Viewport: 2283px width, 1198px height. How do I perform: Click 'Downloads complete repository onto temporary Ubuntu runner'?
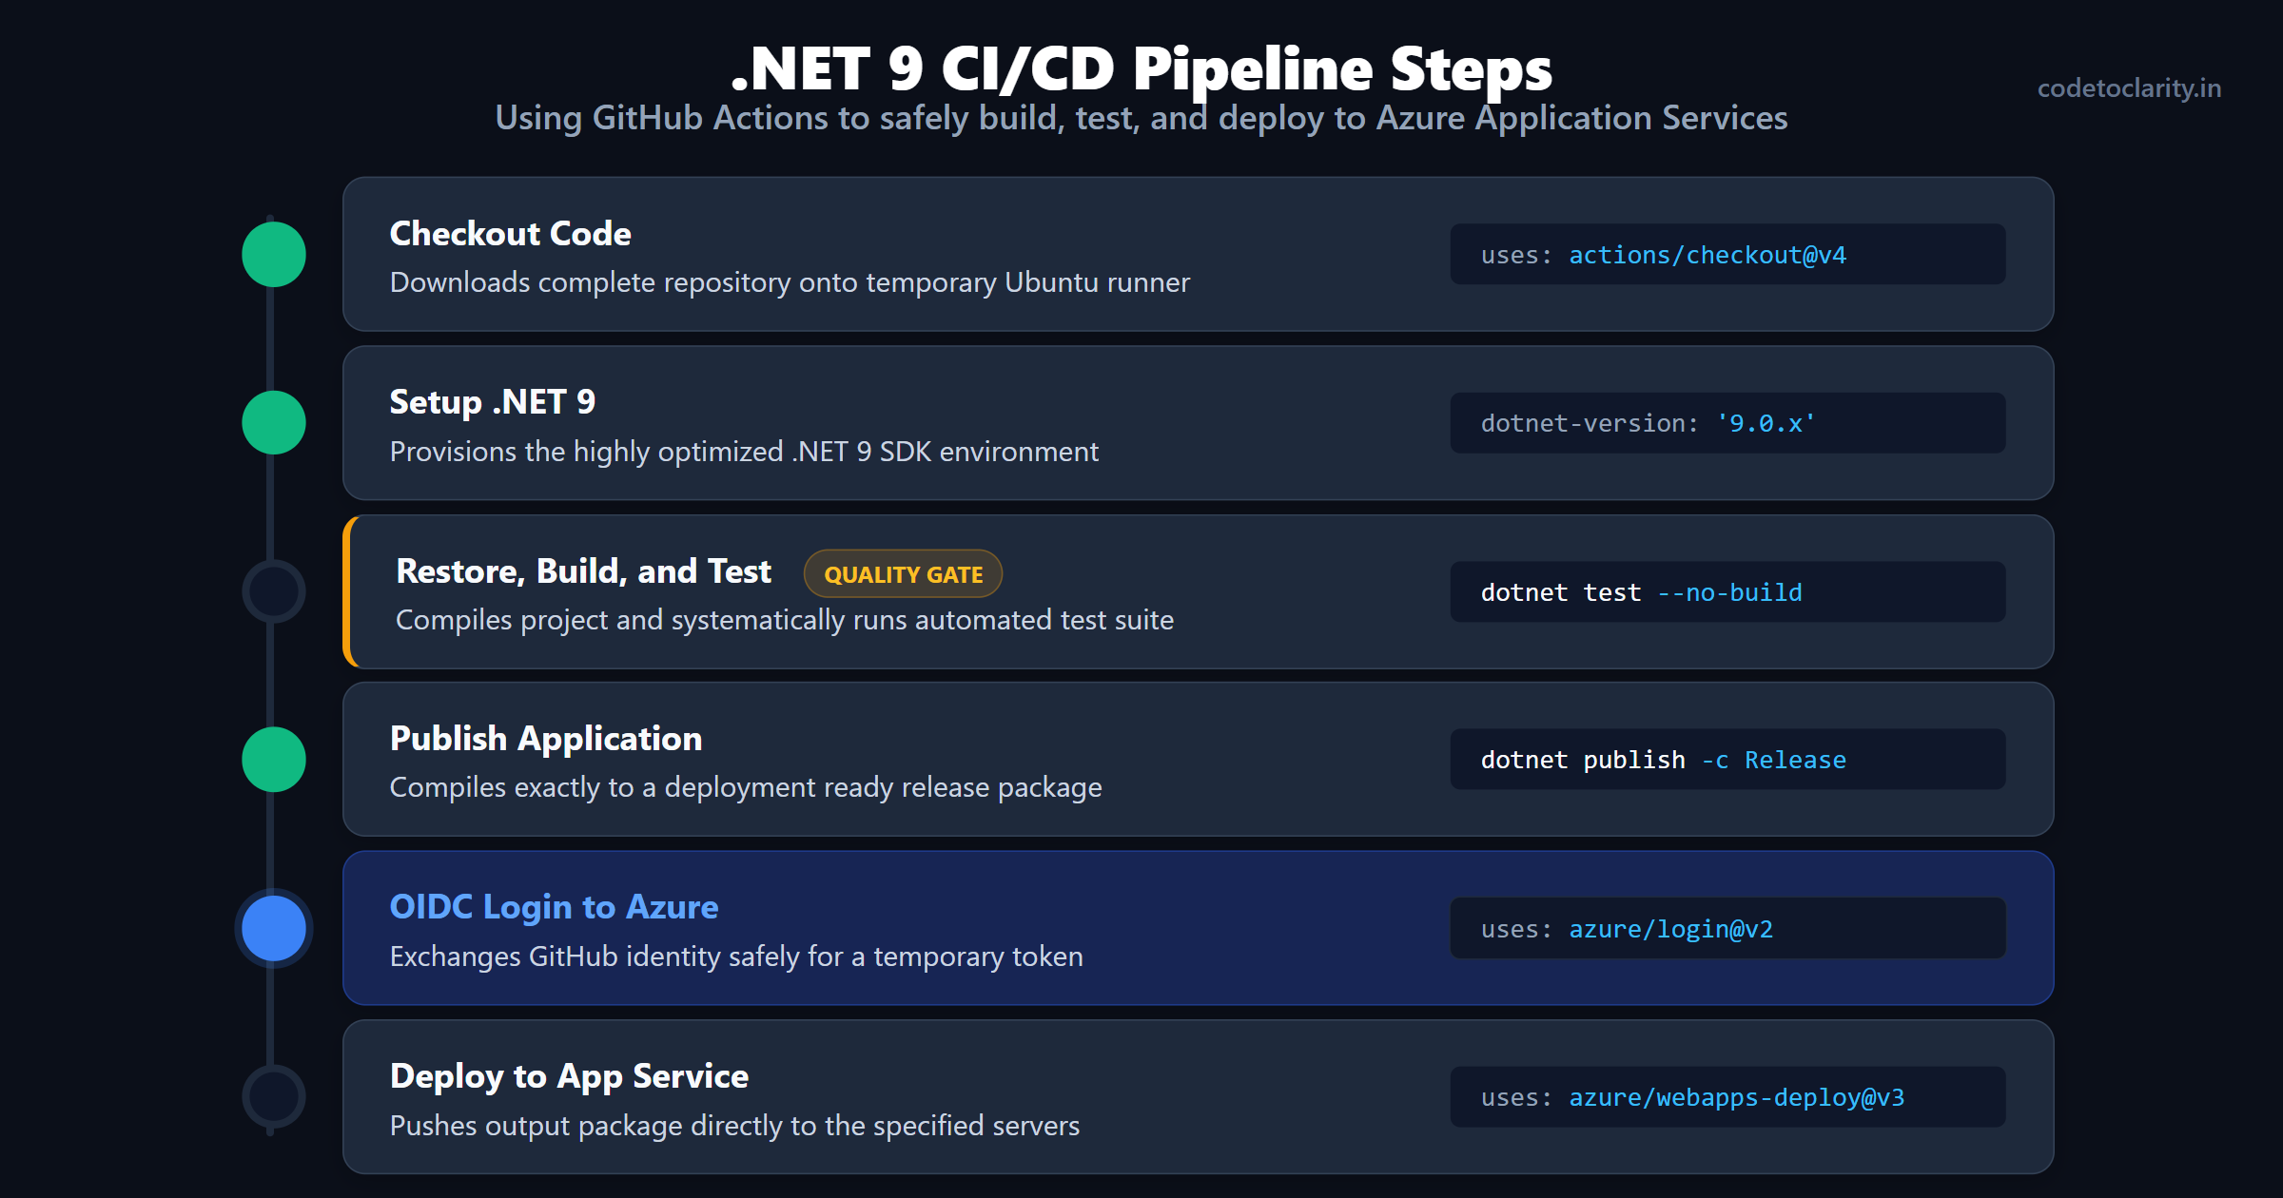790,282
